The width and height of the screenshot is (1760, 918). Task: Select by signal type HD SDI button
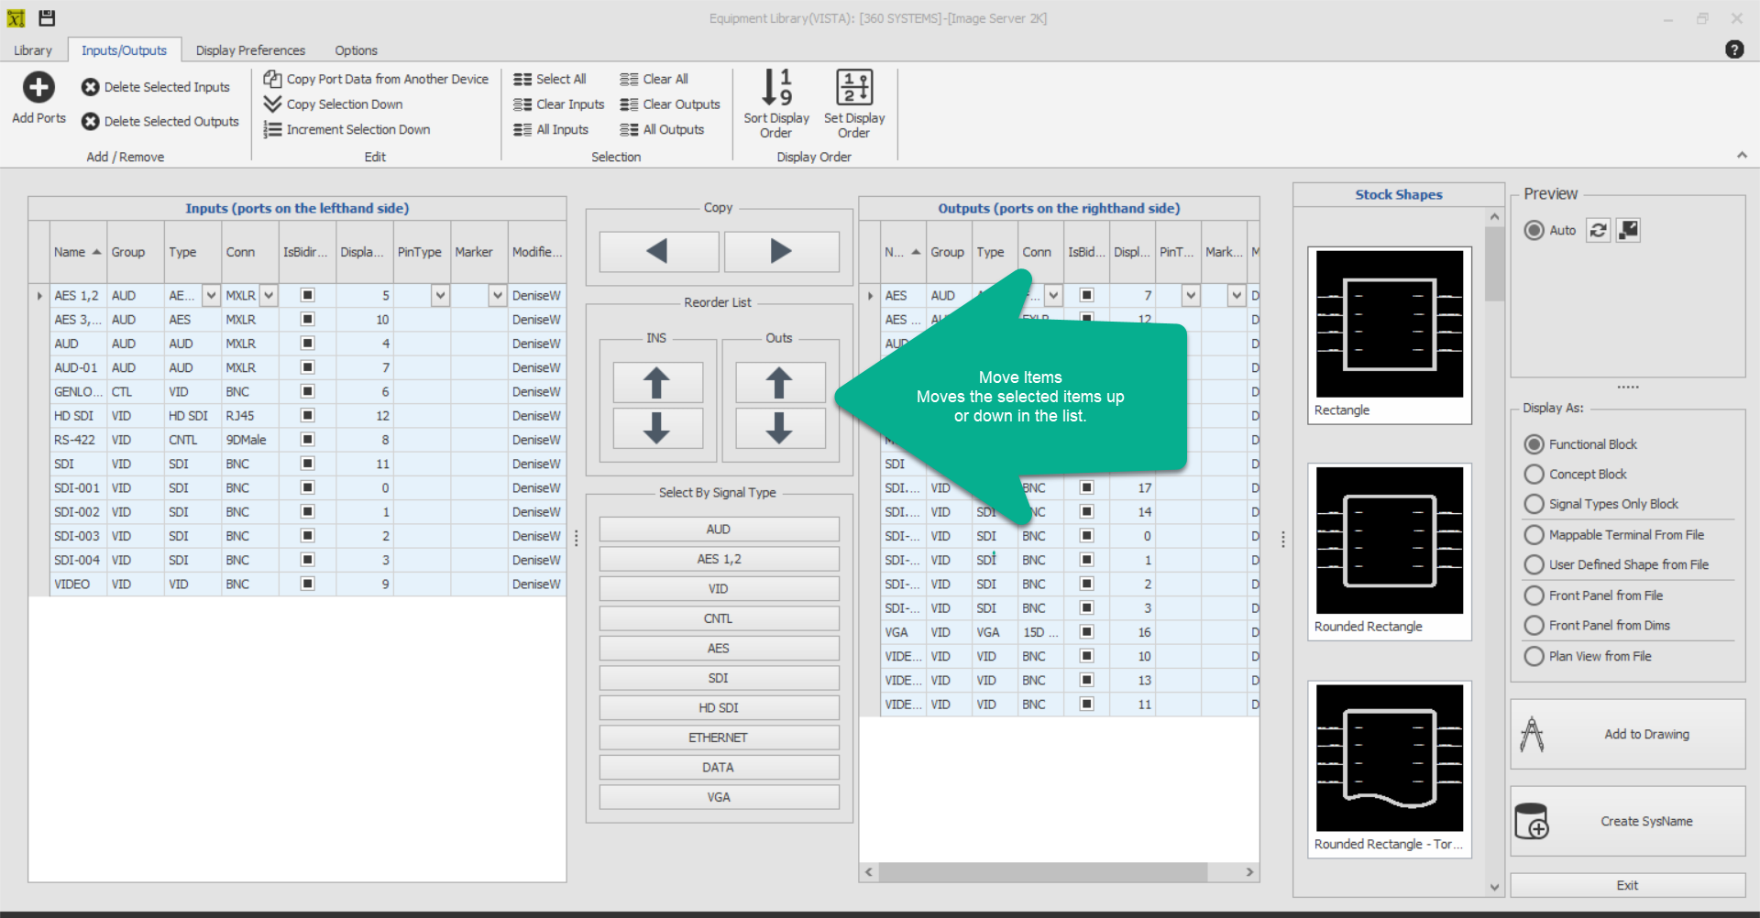(719, 708)
